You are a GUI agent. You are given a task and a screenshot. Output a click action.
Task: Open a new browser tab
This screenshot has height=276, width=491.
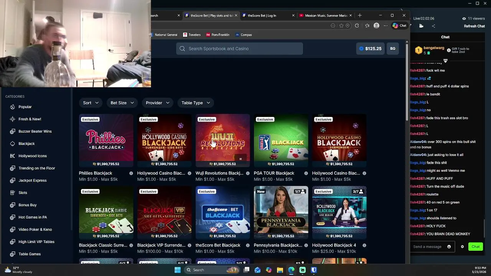[x=360, y=15]
